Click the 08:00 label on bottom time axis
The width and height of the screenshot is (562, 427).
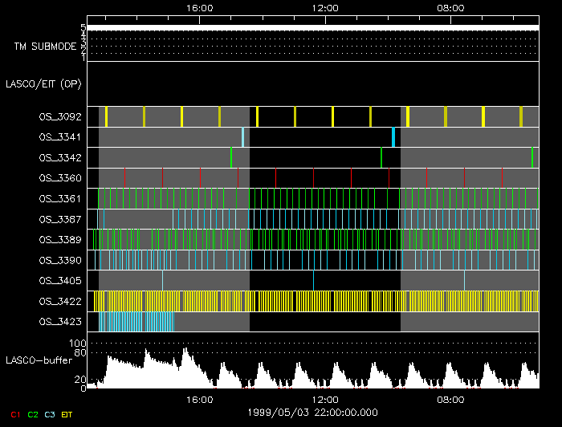pyautogui.click(x=450, y=399)
